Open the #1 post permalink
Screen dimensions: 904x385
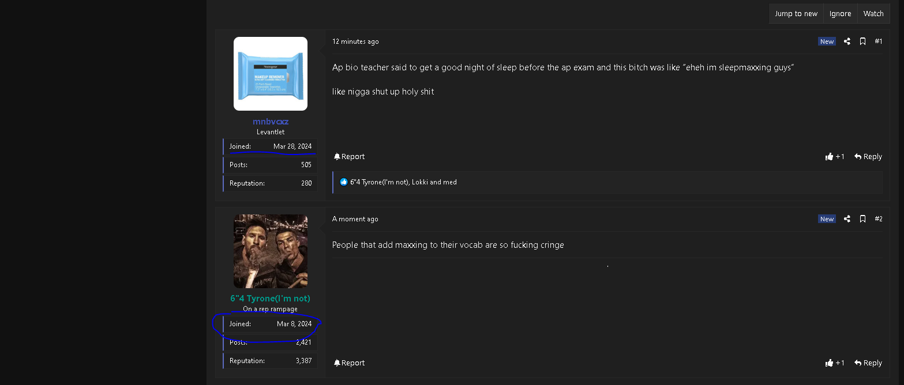coord(878,41)
